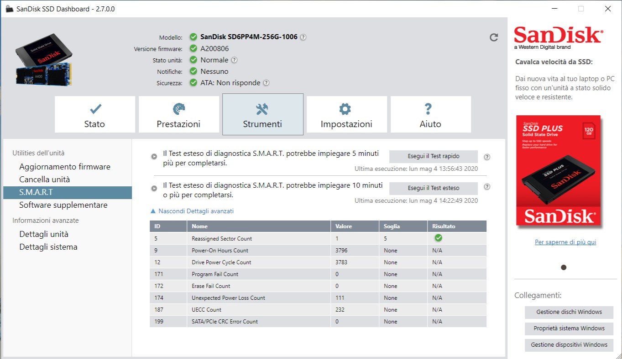Click the Valore column header
The image size is (622, 359).
[x=355, y=226]
